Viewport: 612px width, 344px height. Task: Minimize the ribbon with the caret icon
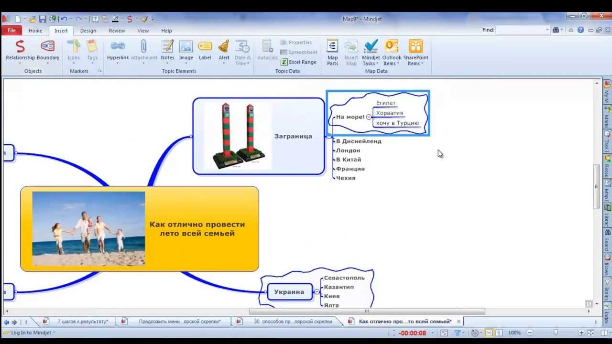click(571, 30)
